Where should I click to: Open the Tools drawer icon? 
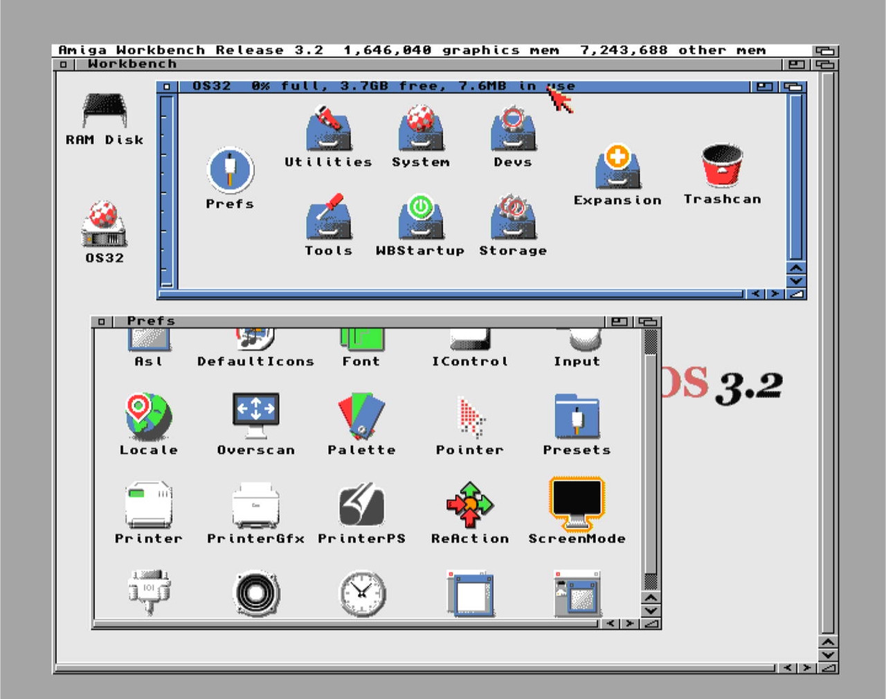pyautogui.click(x=329, y=217)
